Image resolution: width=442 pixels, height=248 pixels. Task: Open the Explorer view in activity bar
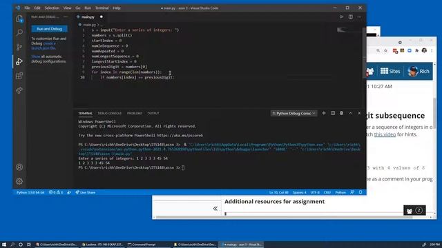19,19
